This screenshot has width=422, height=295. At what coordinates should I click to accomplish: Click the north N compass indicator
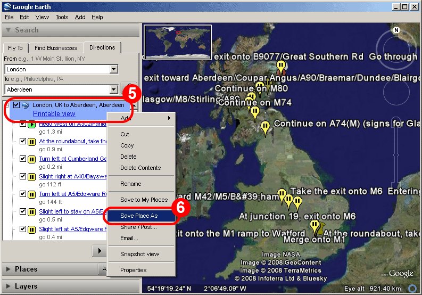396,30
